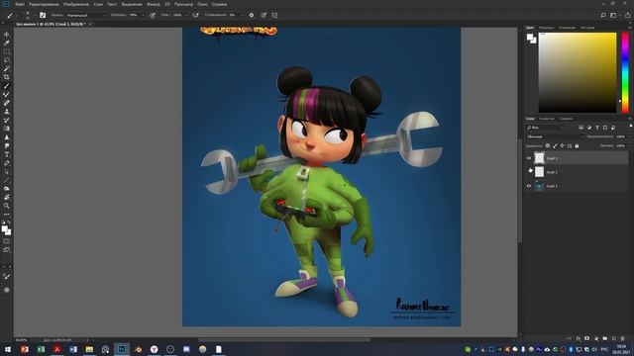Open the Edit Toolbar three-dots button

click(x=7, y=215)
